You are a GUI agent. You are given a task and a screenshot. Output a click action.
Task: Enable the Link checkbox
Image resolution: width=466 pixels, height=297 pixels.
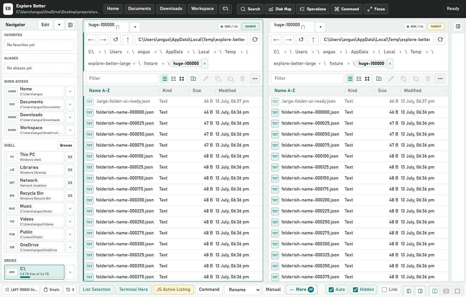click(x=390, y=290)
